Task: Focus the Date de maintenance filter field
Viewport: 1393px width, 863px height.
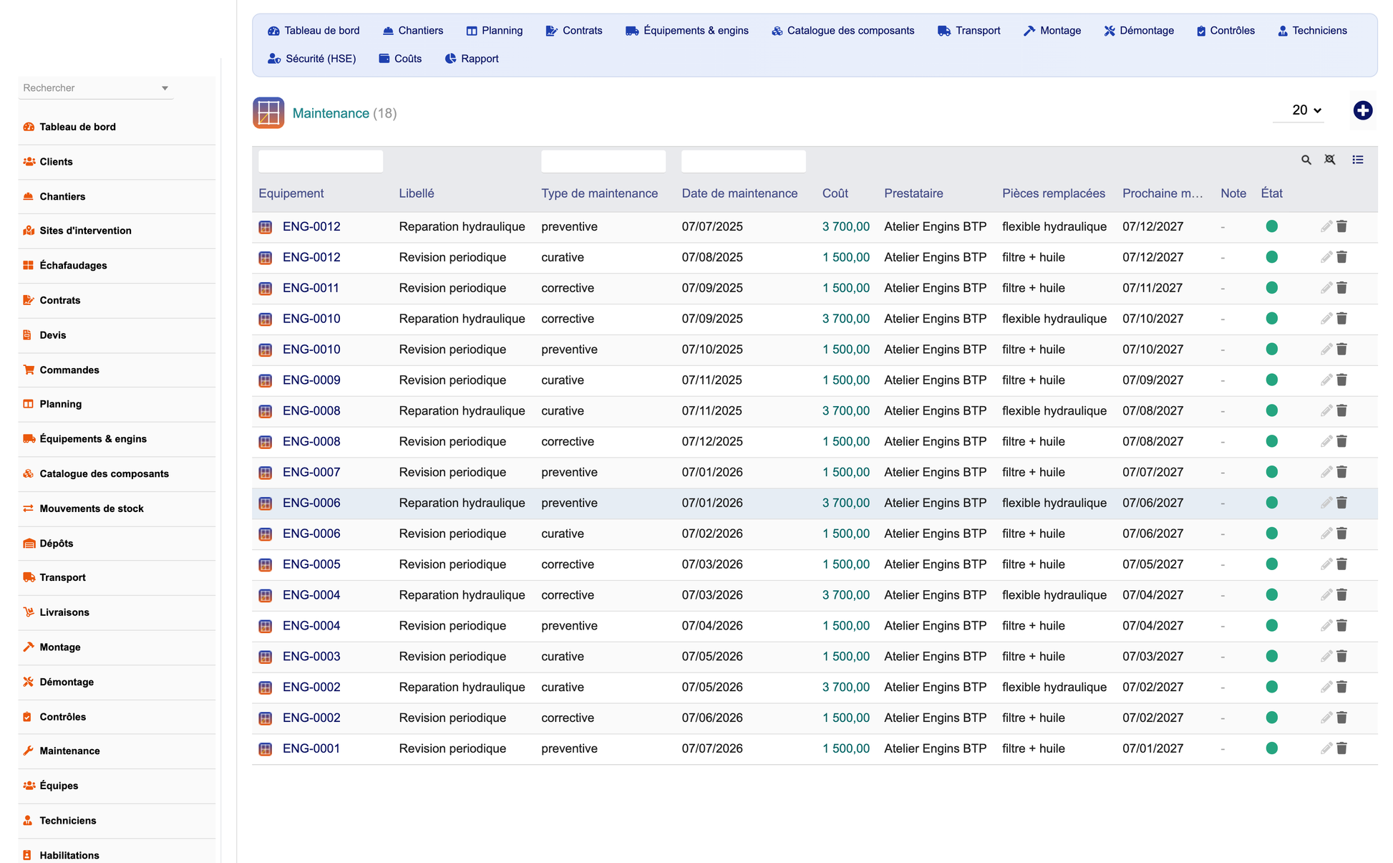Action: click(x=744, y=161)
